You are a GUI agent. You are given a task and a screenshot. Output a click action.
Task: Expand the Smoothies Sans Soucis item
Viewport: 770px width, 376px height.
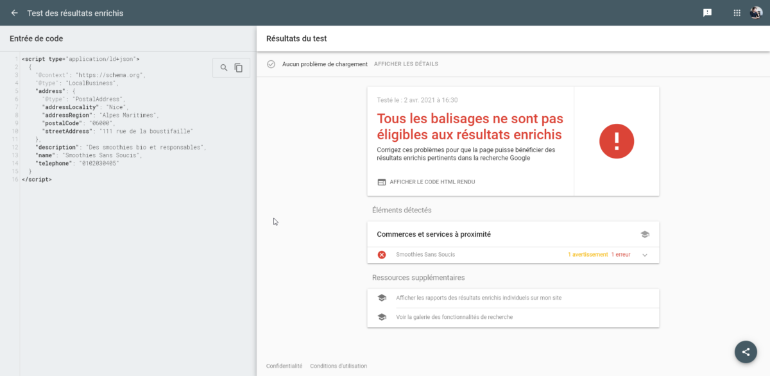click(x=645, y=255)
